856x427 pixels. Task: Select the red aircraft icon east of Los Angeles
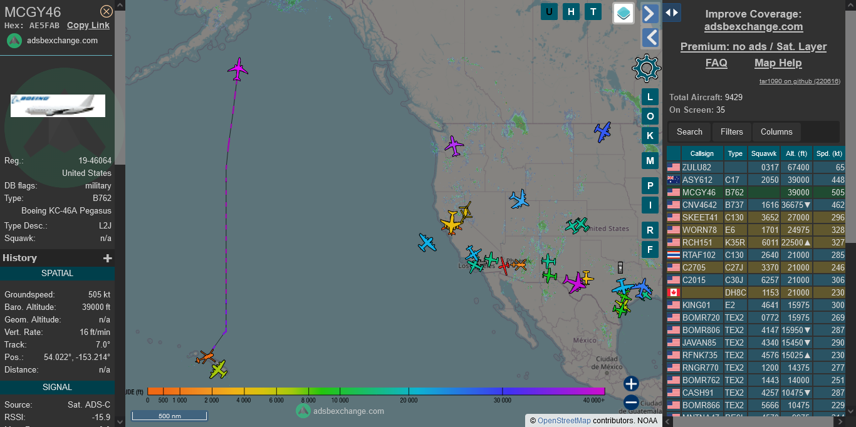click(x=504, y=266)
